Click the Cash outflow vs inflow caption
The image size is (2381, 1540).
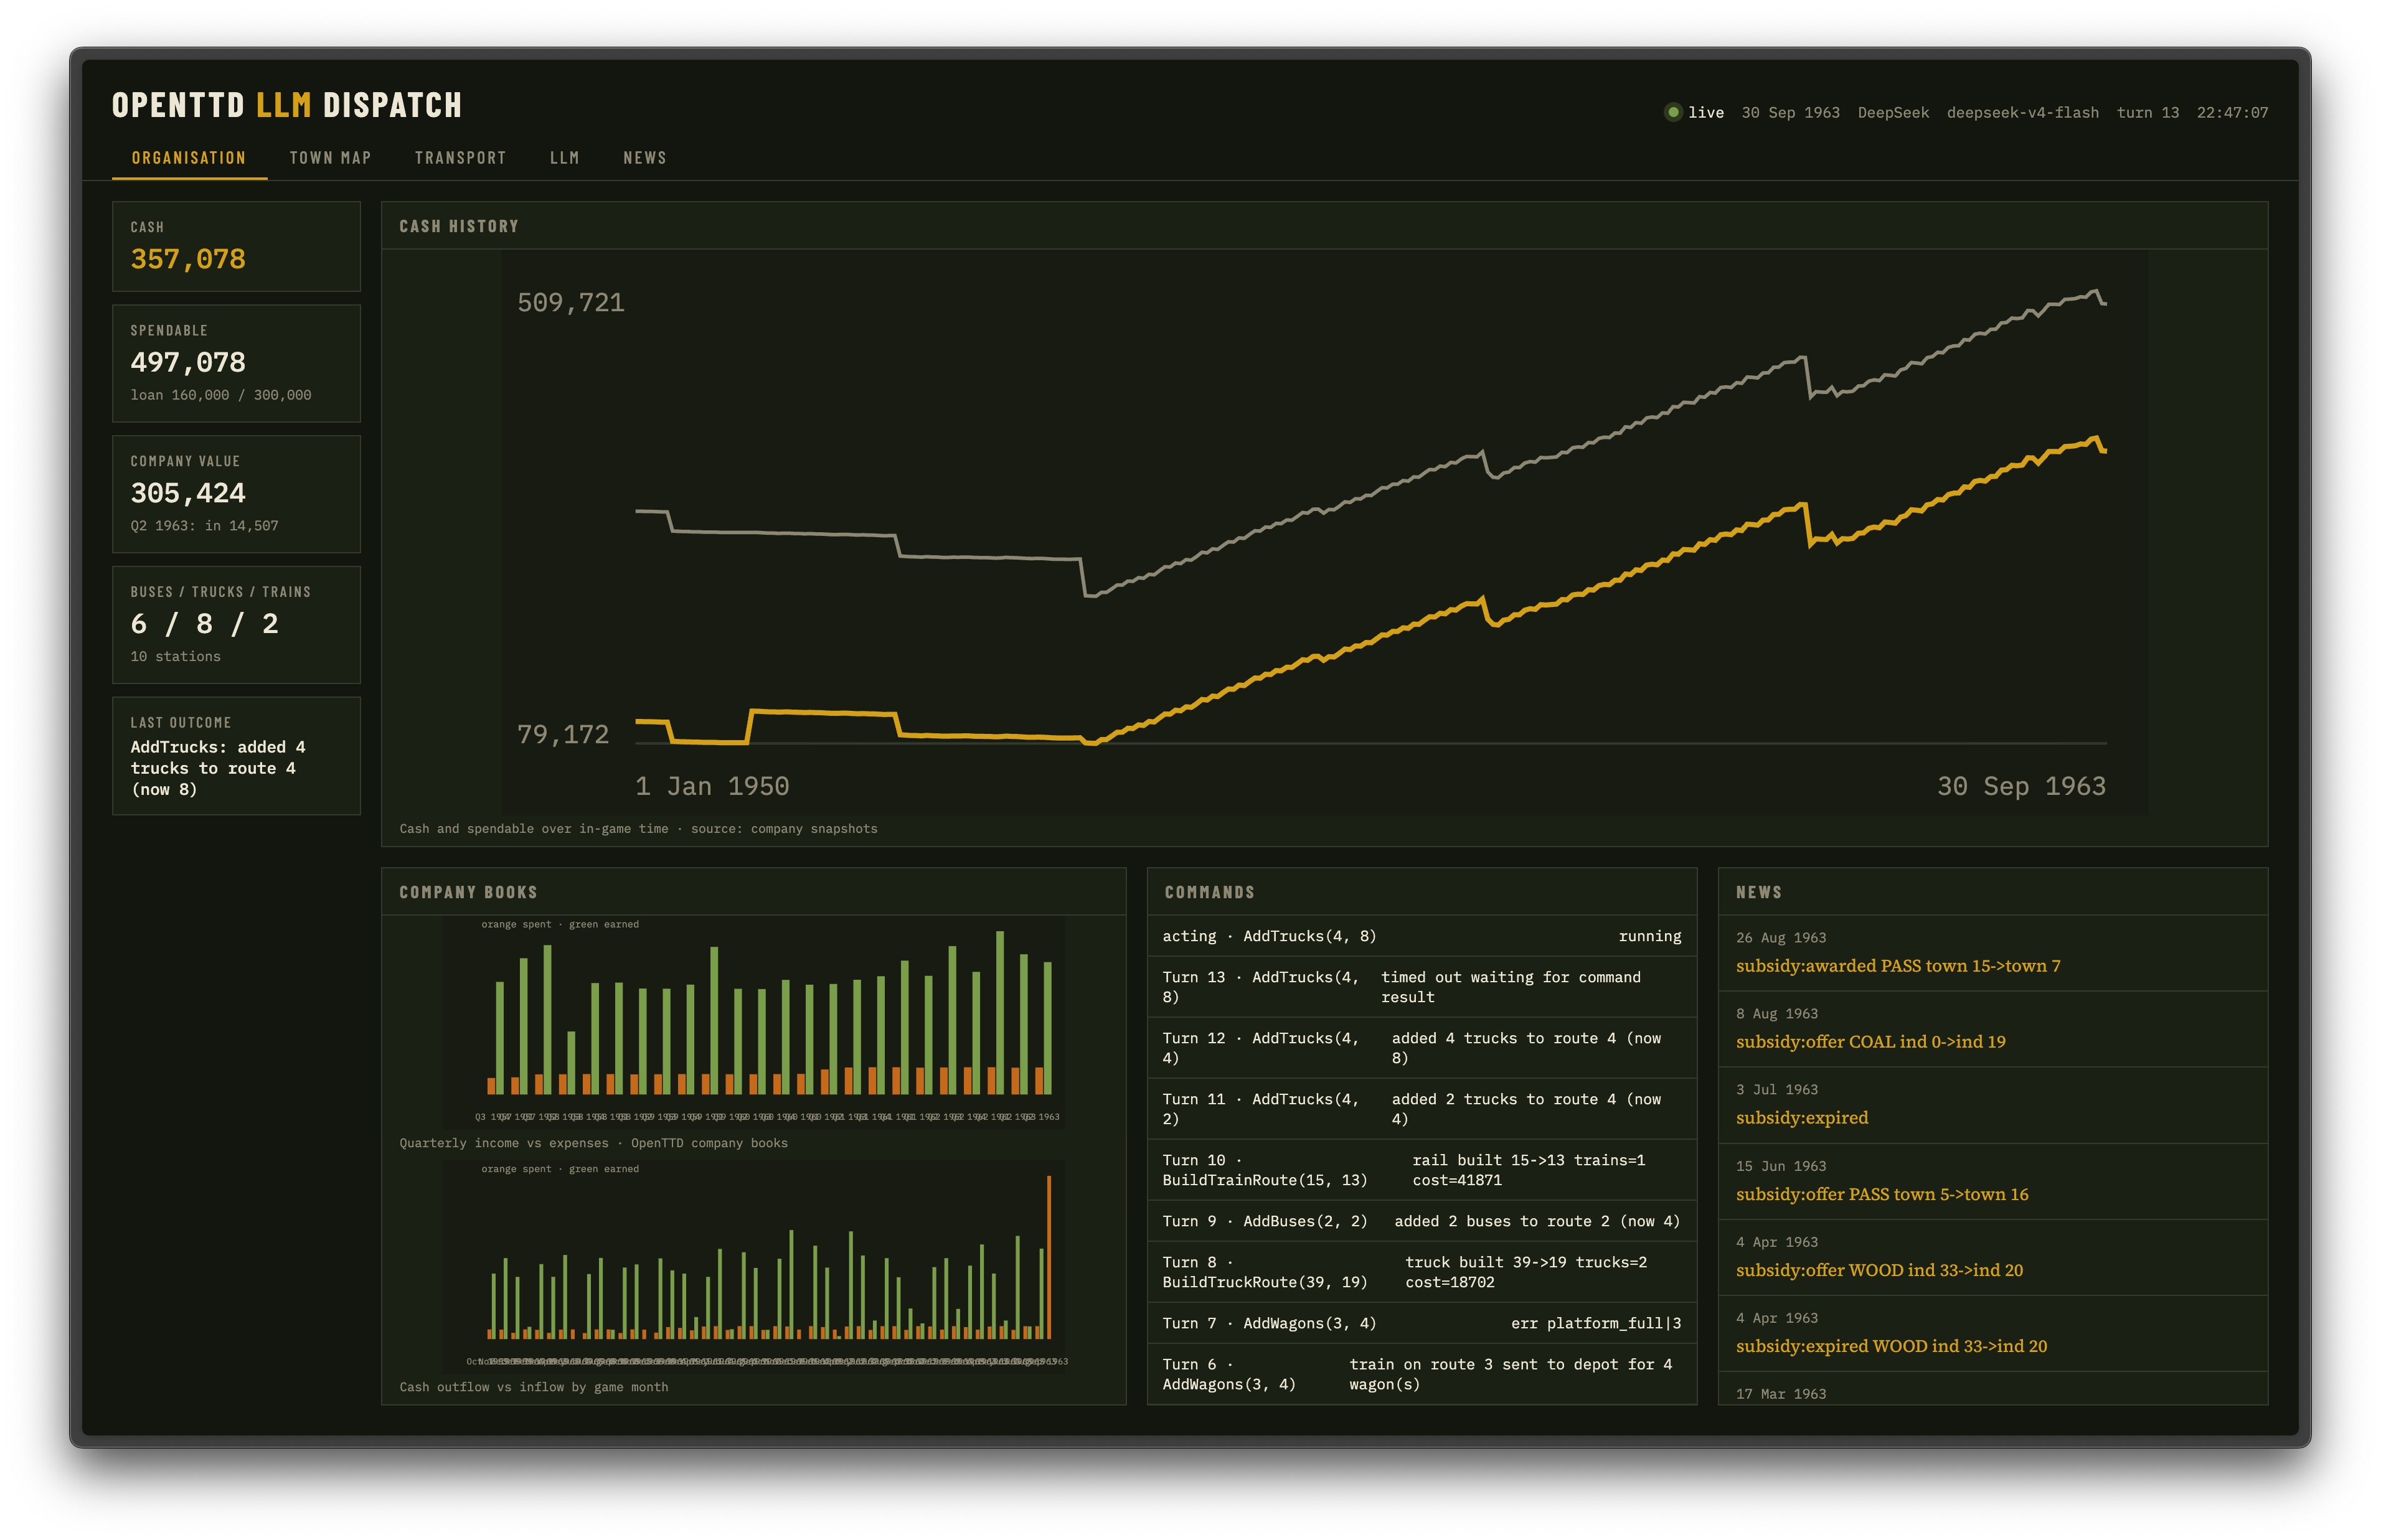(534, 1388)
